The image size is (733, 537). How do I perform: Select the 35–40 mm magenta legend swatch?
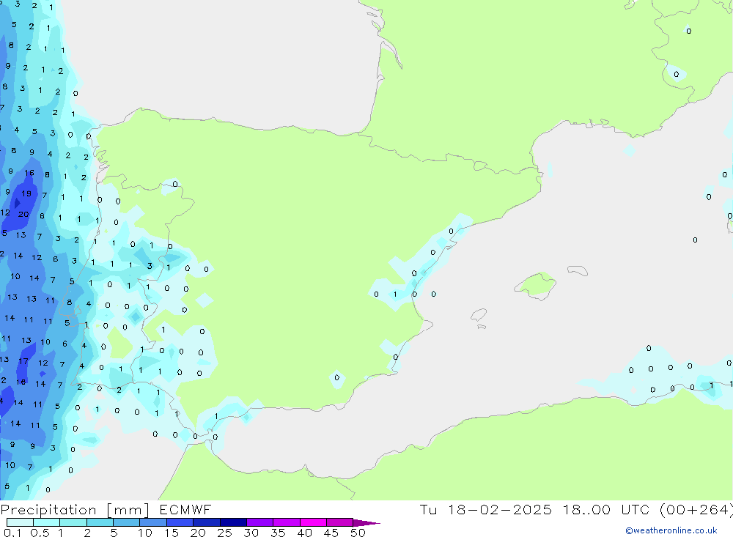pyautogui.click(x=286, y=522)
